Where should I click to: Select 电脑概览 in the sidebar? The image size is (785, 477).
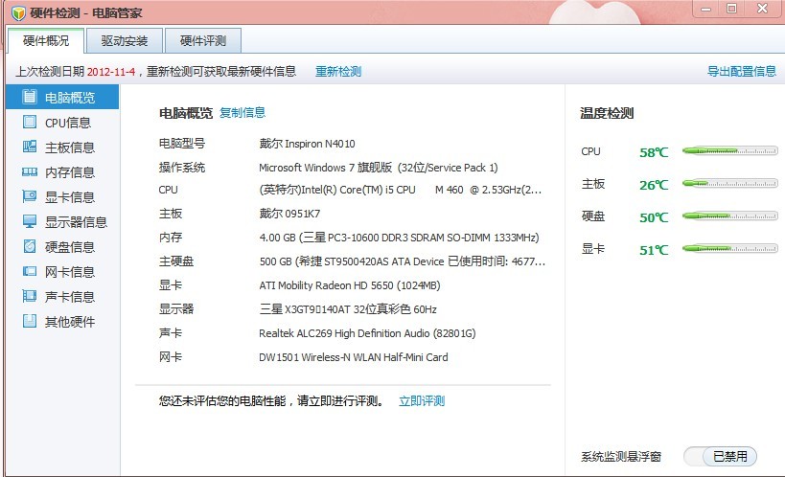click(x=62, y=97)
